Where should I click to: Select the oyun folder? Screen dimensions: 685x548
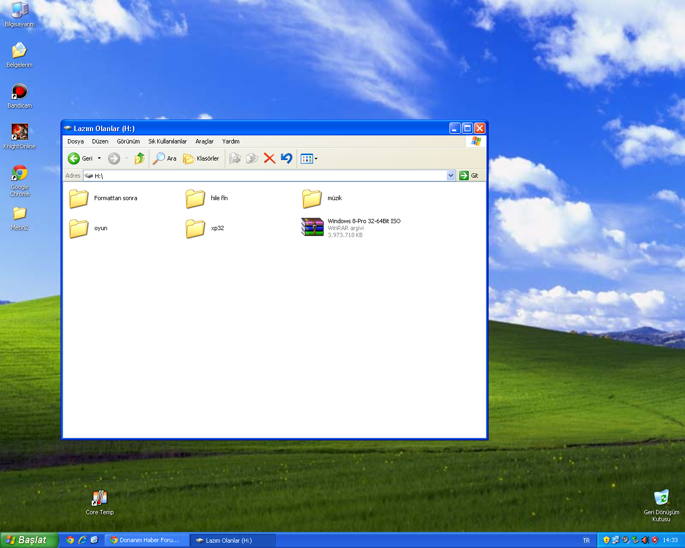click(x=88, y=229)
